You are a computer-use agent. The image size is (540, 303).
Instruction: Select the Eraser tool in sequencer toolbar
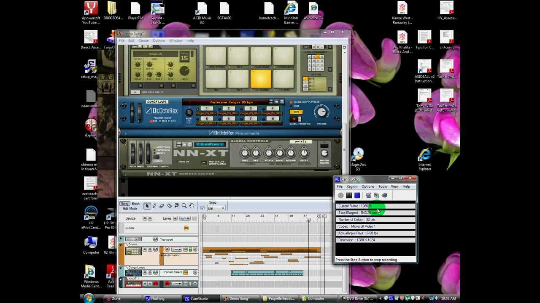(162, 206)
